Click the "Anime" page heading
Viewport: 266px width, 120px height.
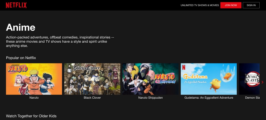click(21, 27)
